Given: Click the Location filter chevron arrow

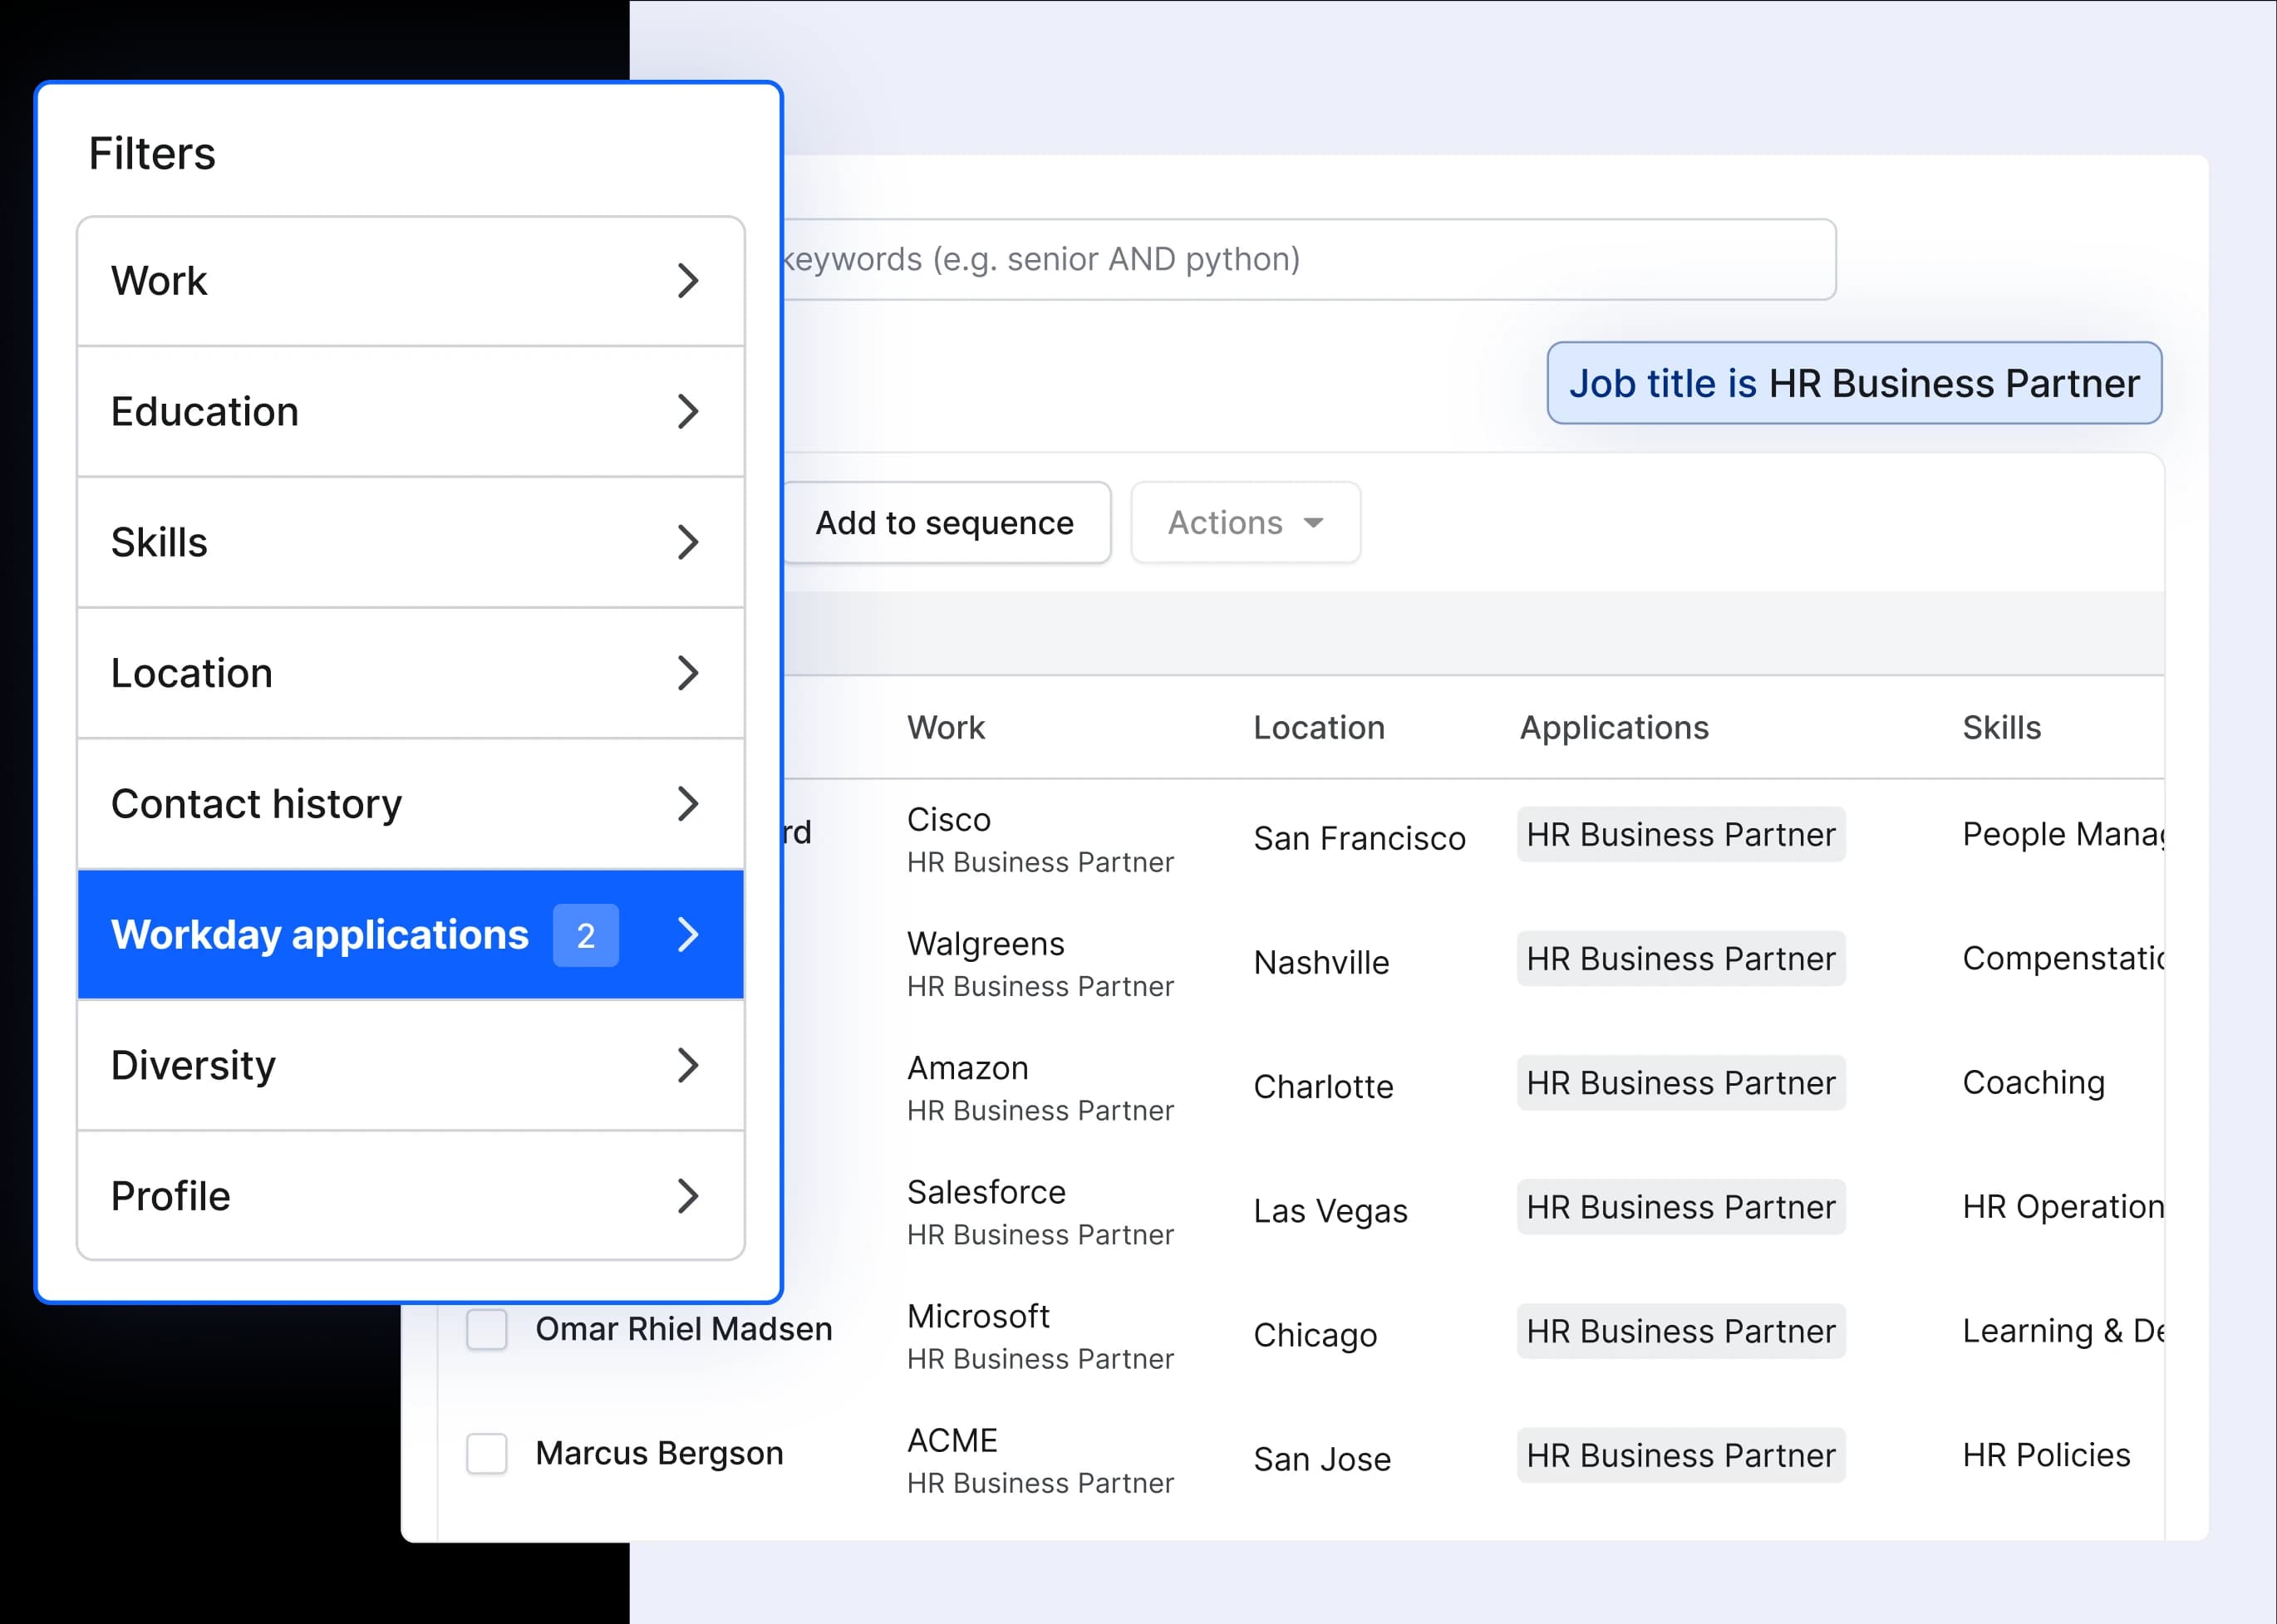Looking at the screenshot, I should click(x=687, y=673).
